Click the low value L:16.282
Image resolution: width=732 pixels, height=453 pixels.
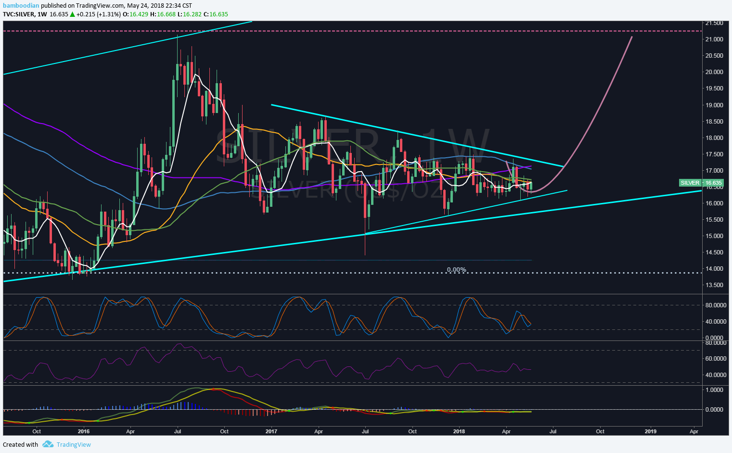click(x=189, y=14)
